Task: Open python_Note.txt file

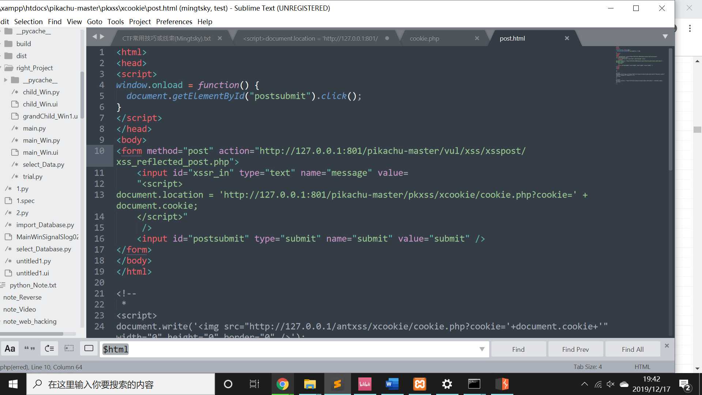Action: 33,285
